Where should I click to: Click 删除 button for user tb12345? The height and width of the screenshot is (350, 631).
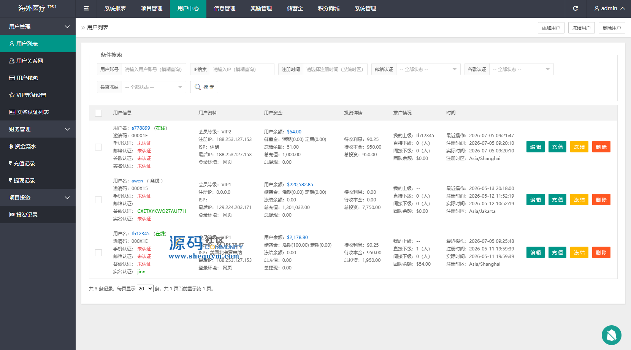[x=601, y=252]
